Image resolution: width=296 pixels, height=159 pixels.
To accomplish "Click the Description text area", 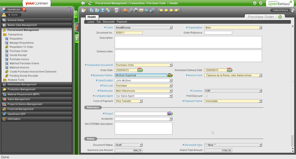I will pyautogui.click(x=188, y=42).
